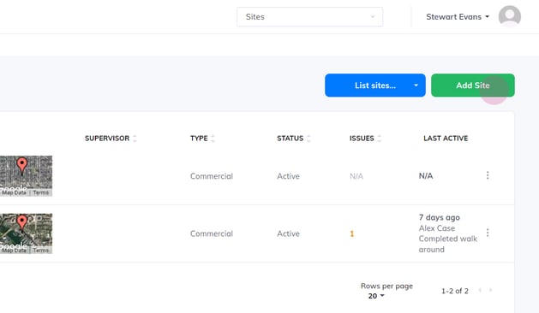Click Commercial type in first row
Viewport: 539px width, 313px height.
click(212, 176)
